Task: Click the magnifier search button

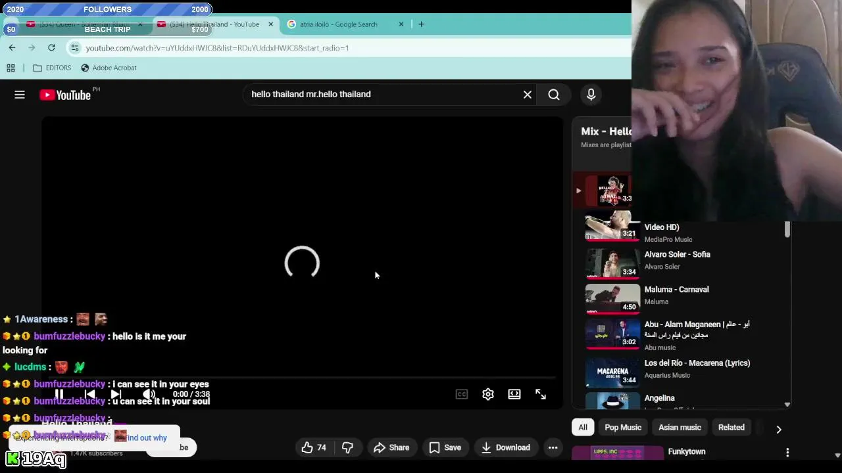Action: 554,95
